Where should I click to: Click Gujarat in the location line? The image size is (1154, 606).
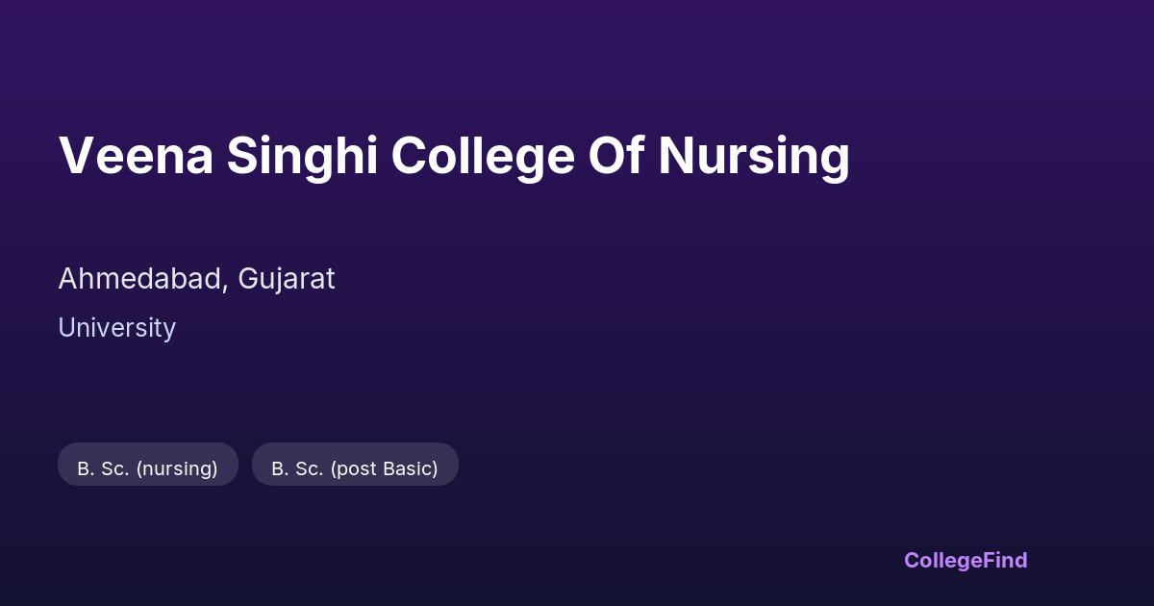(287, 279)
